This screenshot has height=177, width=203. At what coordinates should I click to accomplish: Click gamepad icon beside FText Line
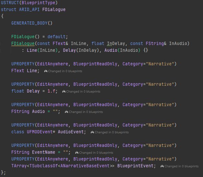coord(46,71)
